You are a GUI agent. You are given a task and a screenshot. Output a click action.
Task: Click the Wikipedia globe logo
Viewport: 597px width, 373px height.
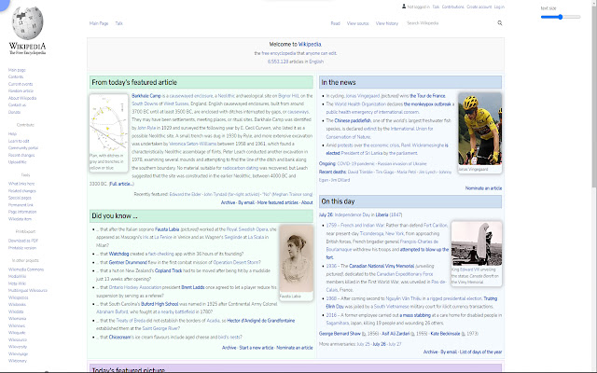[27, 23]
